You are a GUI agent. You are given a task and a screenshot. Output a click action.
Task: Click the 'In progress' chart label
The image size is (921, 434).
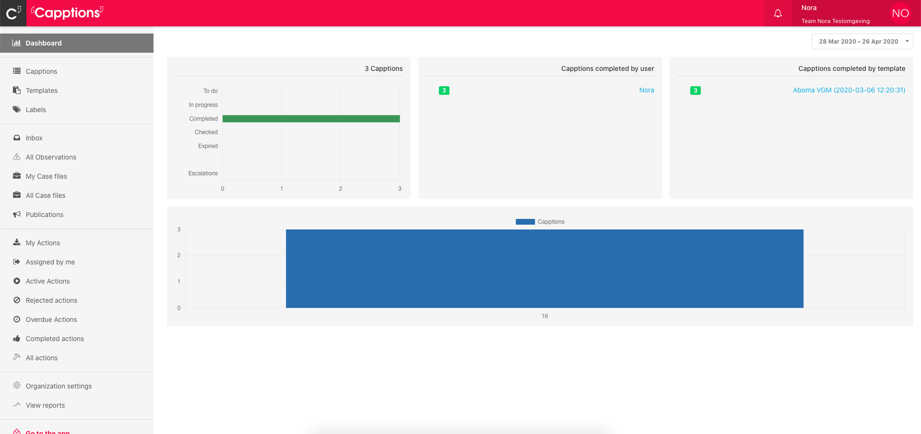[x=203, y=105]
